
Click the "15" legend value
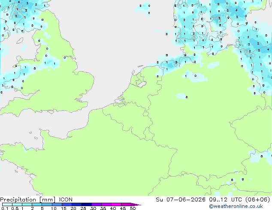point(63,208)
